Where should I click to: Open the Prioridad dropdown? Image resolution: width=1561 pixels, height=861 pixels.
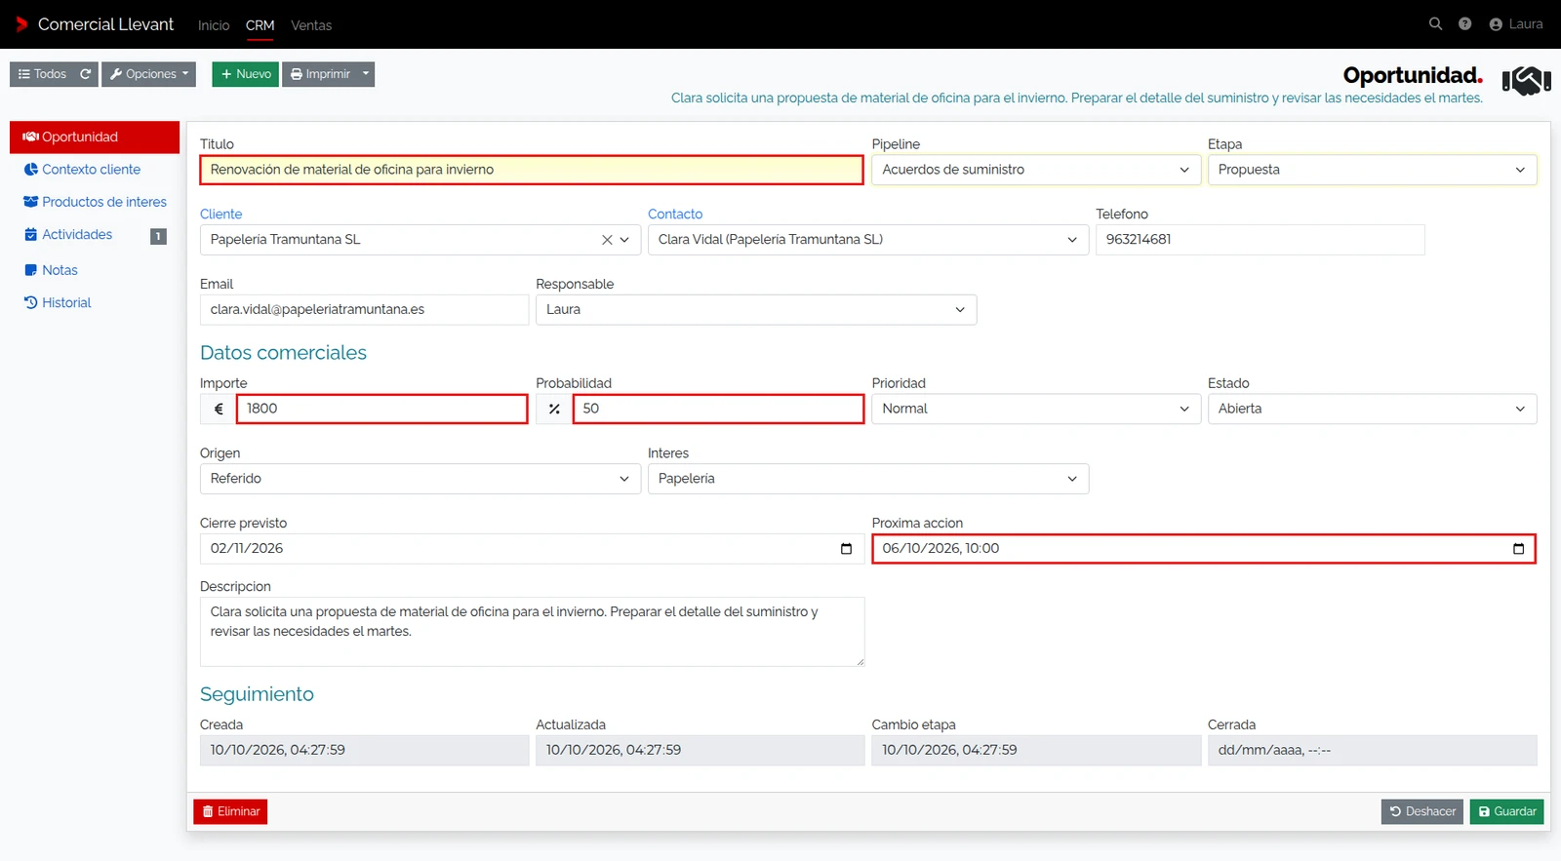point(1036,409)
